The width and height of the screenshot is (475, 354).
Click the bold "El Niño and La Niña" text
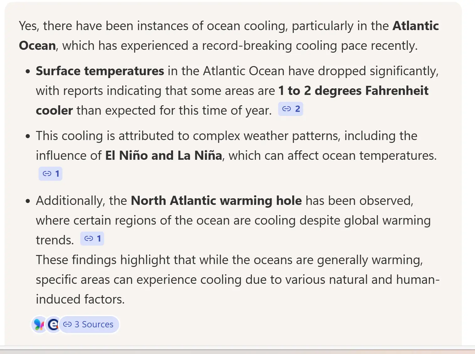(x=164, y=156)
